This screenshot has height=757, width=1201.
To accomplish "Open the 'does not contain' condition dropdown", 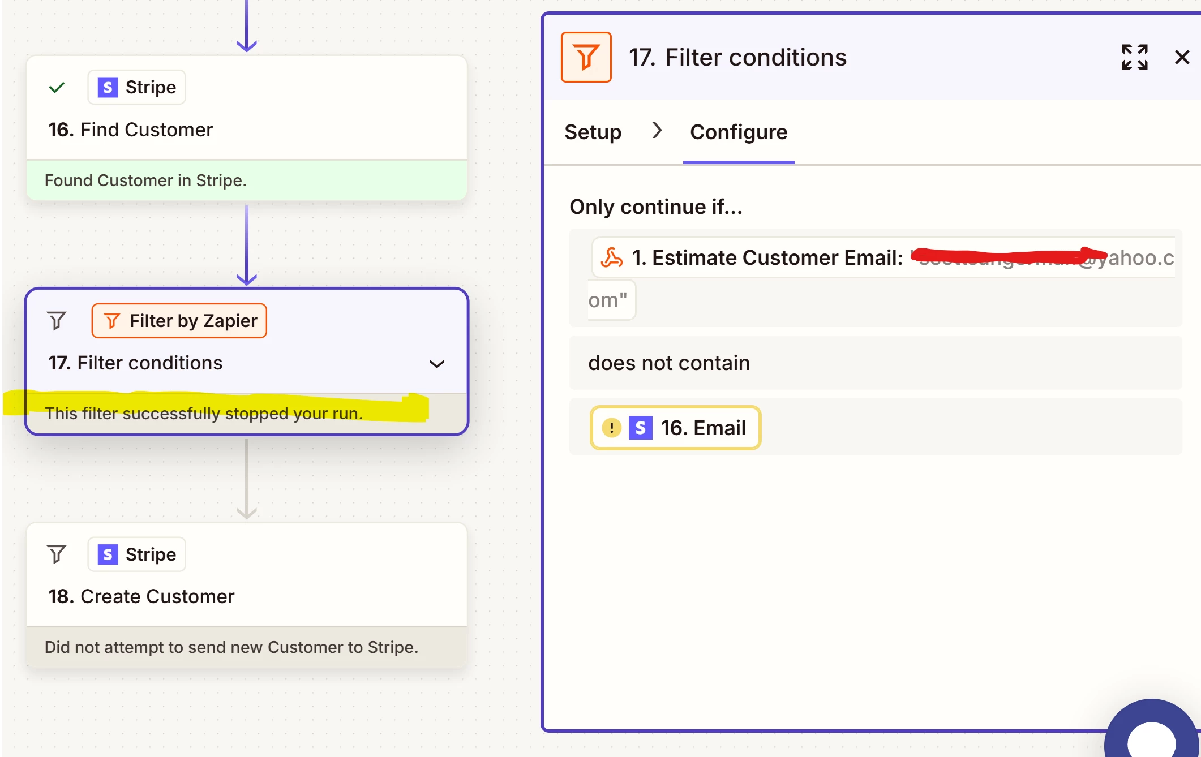I will tap(875, 363).
